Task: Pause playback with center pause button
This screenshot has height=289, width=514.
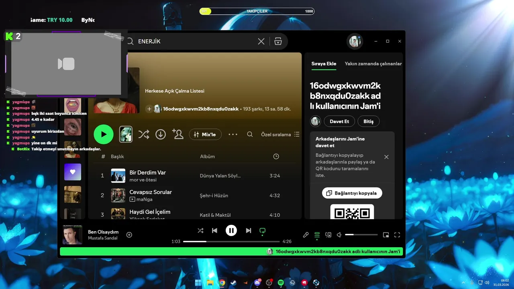Action: (231, 230)
